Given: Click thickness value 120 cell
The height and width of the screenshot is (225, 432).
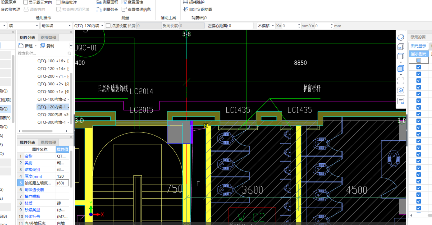Looking at the screenshot, I should pos(62,176).
